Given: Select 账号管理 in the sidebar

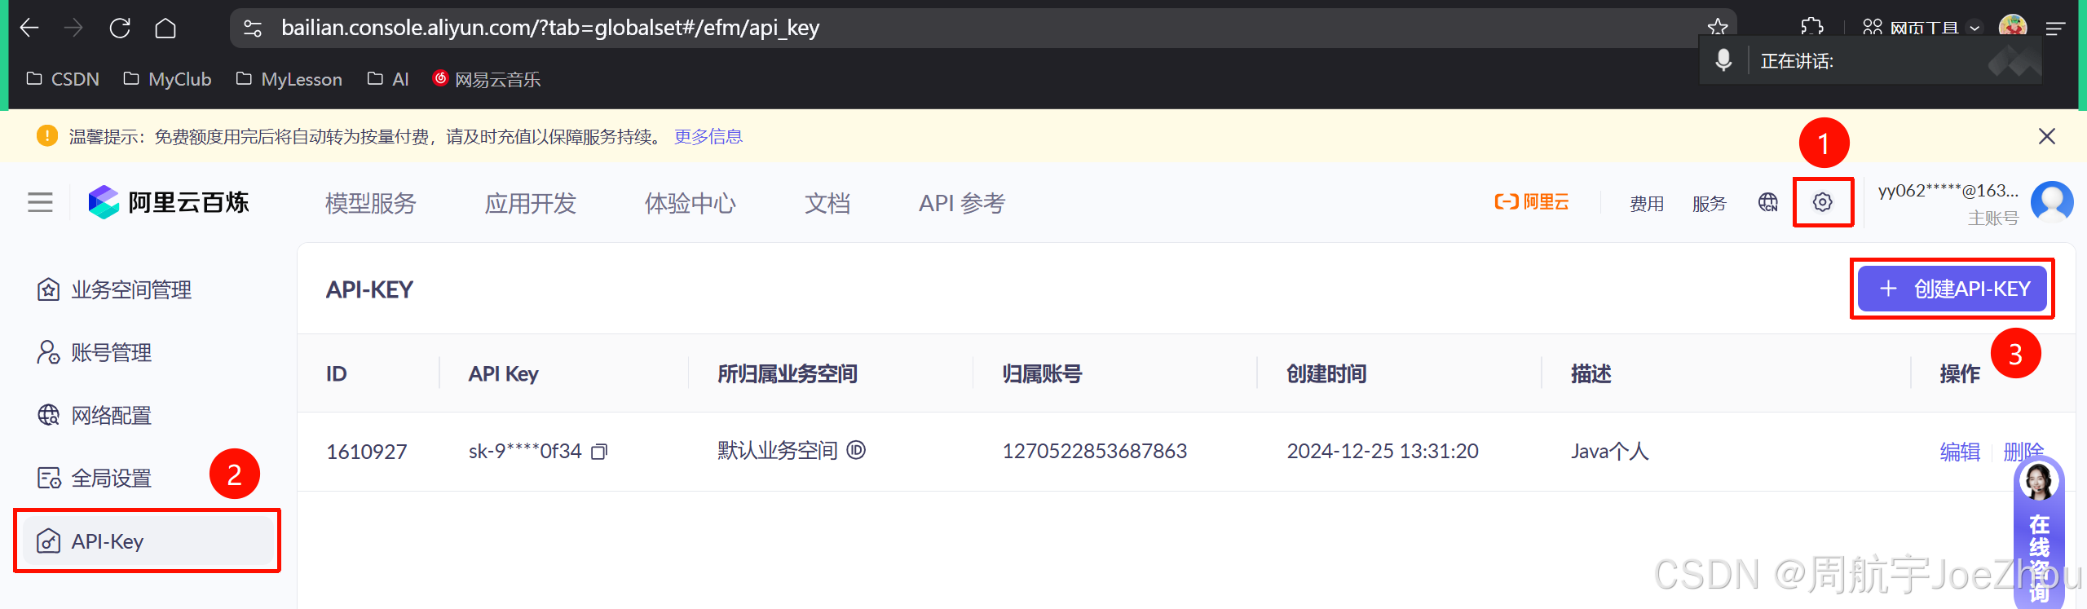Looking at the screenshot, I should [x=95, y=352].
